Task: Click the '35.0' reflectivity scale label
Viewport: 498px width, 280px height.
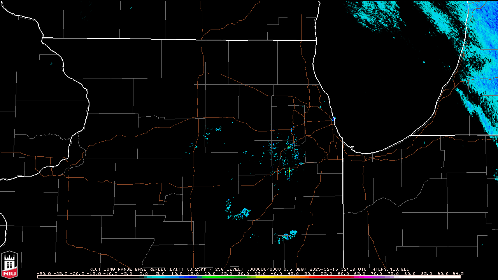Action: coord(260,274)
